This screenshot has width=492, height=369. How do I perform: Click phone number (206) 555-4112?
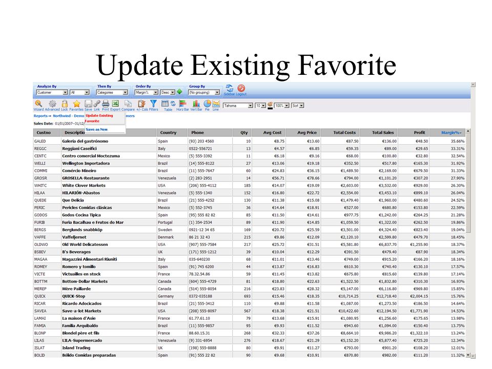203,186
